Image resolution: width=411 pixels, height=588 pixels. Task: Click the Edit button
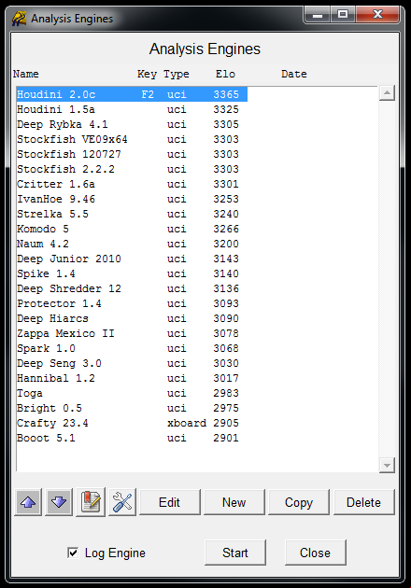tap(170, 502)
